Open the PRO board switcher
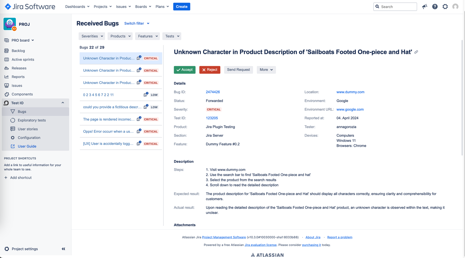 (23, 40)
